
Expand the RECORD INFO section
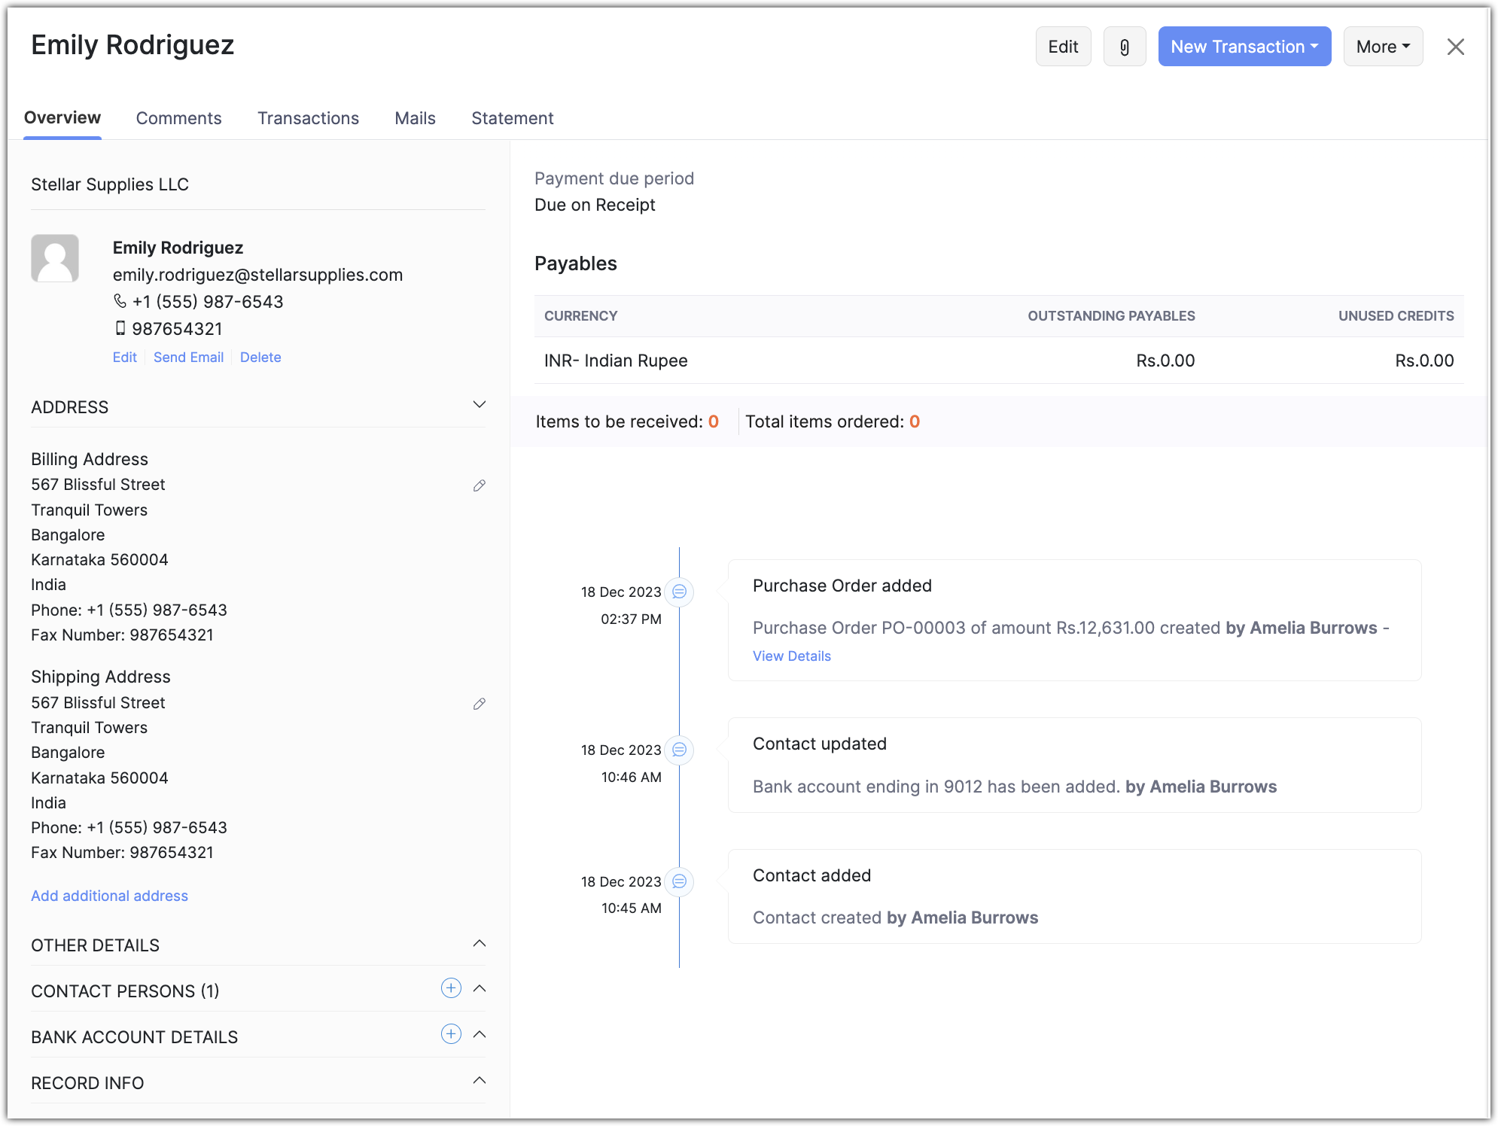tap(479, 1081)
